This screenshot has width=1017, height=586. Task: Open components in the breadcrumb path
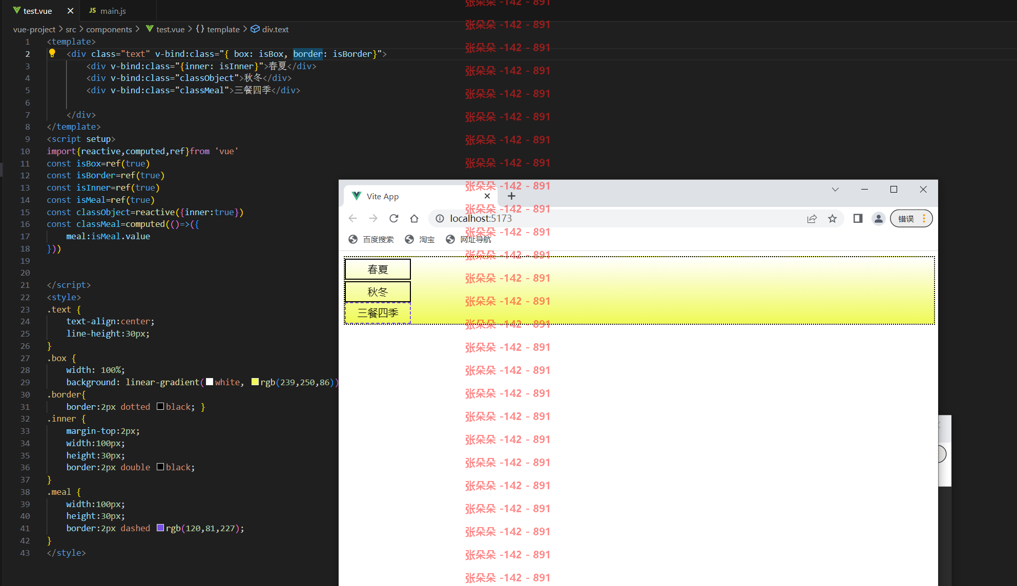click(x=109, y=29)
